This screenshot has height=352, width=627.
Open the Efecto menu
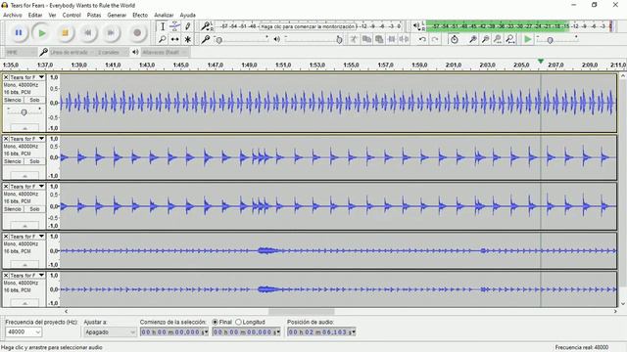click(x=140, y=16)
